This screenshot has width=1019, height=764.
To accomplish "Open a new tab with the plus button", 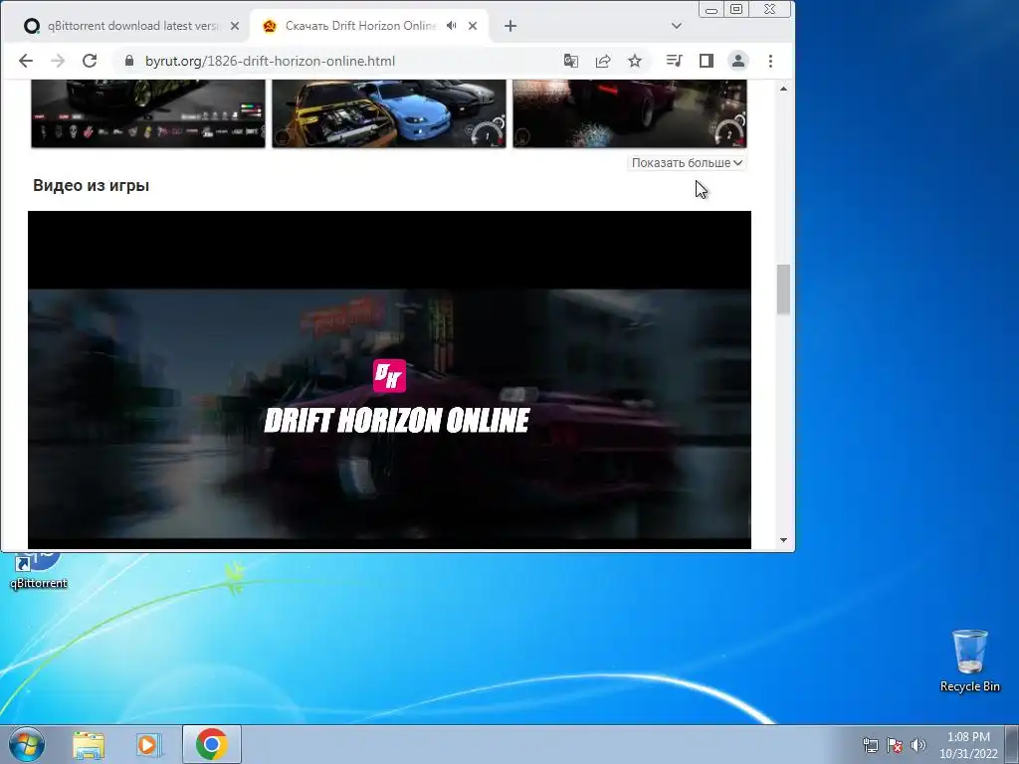I will point(510,26).
